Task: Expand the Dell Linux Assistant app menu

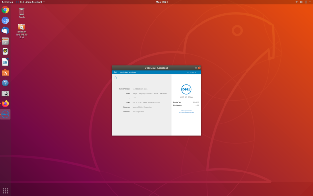Action: point(31,2)
